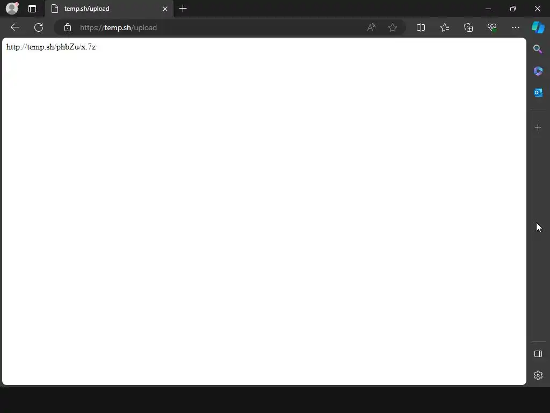The width and height of the screenshot is (550, 413).
Task: Open Copilot from the toolbar
Action: point(538,27)
